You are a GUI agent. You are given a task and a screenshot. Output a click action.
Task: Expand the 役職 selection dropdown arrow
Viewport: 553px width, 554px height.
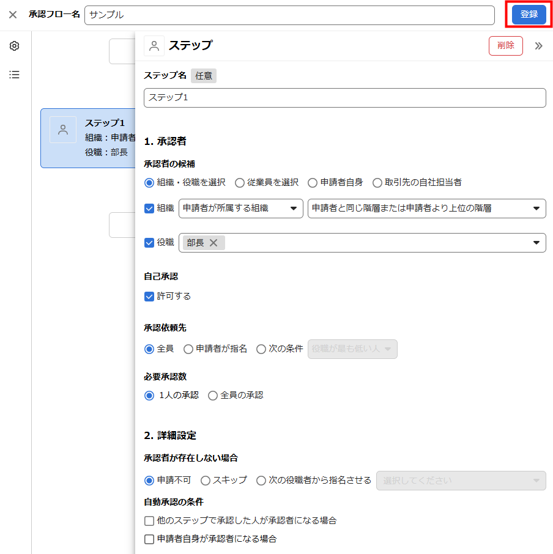pos(536,243)
